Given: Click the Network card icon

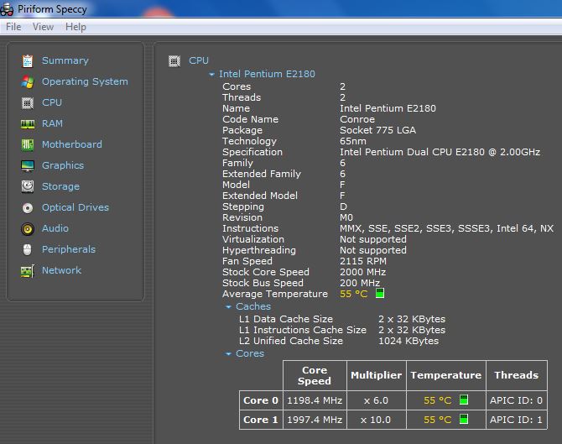Looking at the screenshot, I should pyautogui.click(x=27, y=271).
